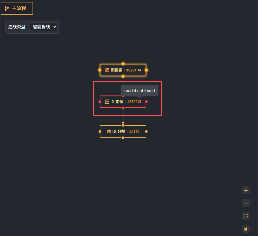Click the right port of 图像源 node
The image size is (258, 236).
pyautogui.click(x=146, y=70)
